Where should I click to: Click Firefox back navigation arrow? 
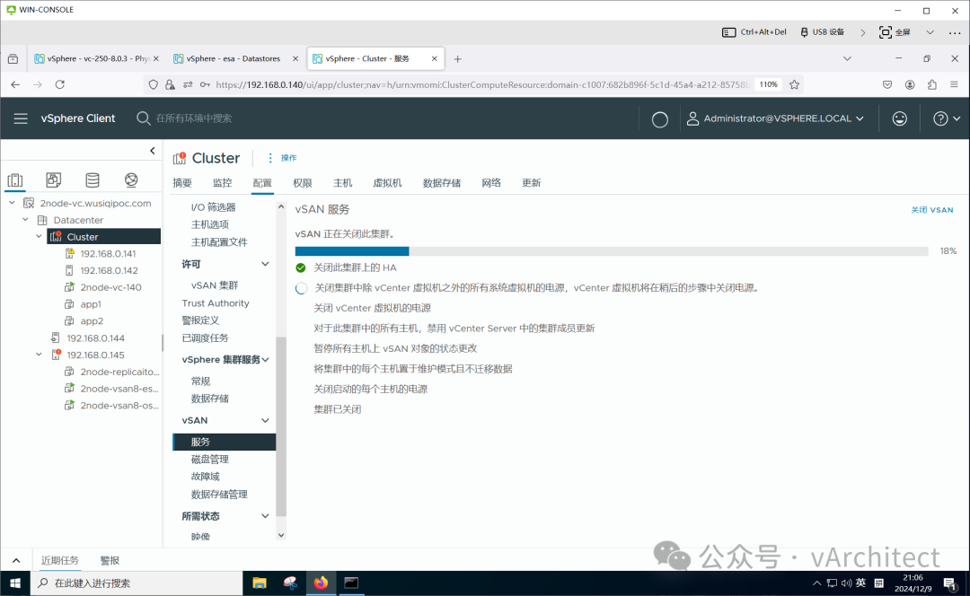(15, 84)
